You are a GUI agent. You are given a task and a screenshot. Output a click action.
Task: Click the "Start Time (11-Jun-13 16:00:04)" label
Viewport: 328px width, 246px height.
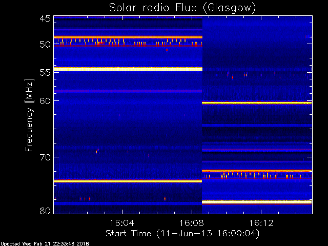point(182,234)
